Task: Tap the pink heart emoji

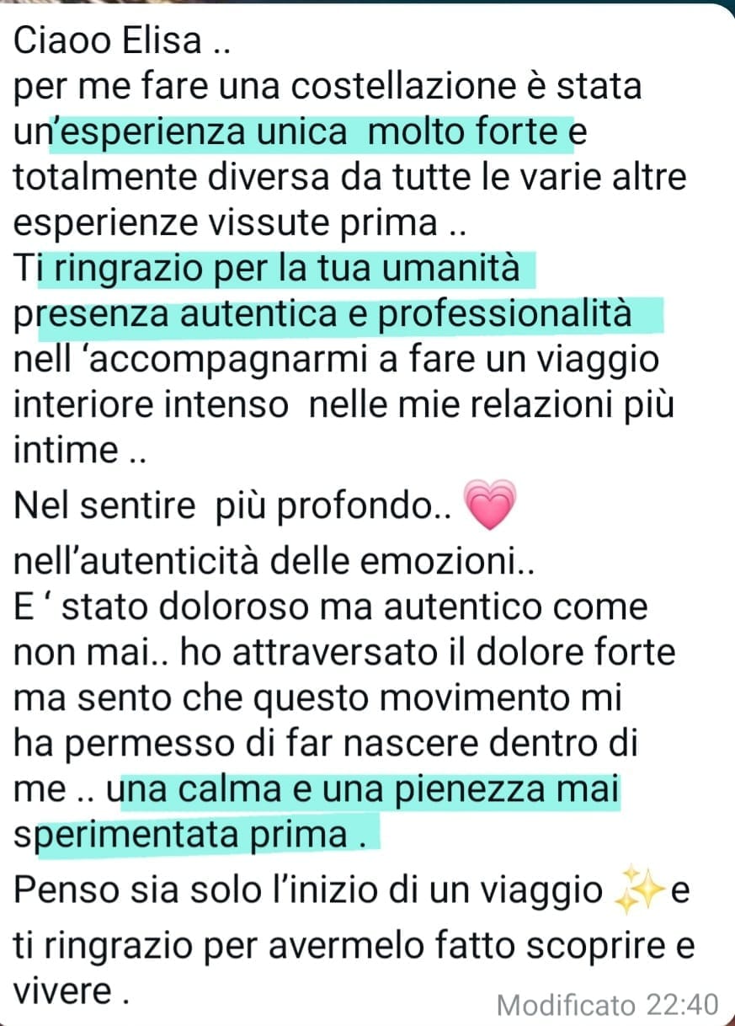Action: point(488,506)
